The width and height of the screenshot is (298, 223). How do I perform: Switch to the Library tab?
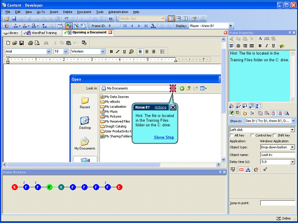pyautogui.click(x=11, y=33)
